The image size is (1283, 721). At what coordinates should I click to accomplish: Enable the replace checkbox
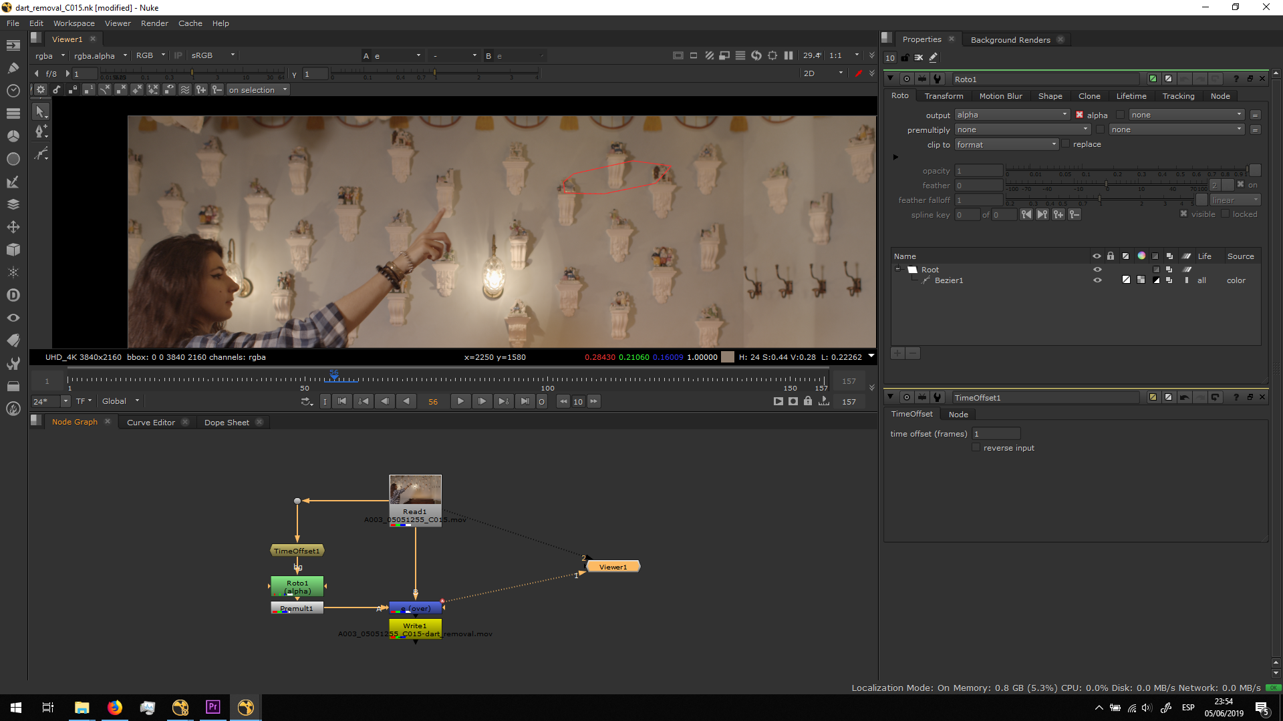(1066, 144)
